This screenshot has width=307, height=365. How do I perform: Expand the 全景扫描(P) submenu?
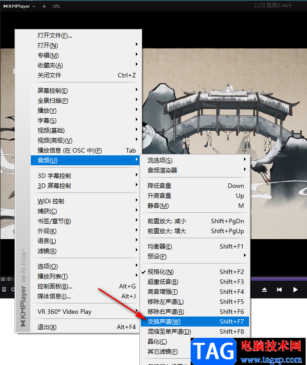[86, 101]
